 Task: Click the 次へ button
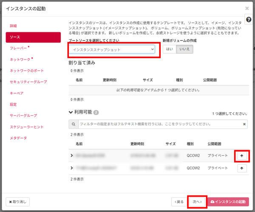click(197, 202)
